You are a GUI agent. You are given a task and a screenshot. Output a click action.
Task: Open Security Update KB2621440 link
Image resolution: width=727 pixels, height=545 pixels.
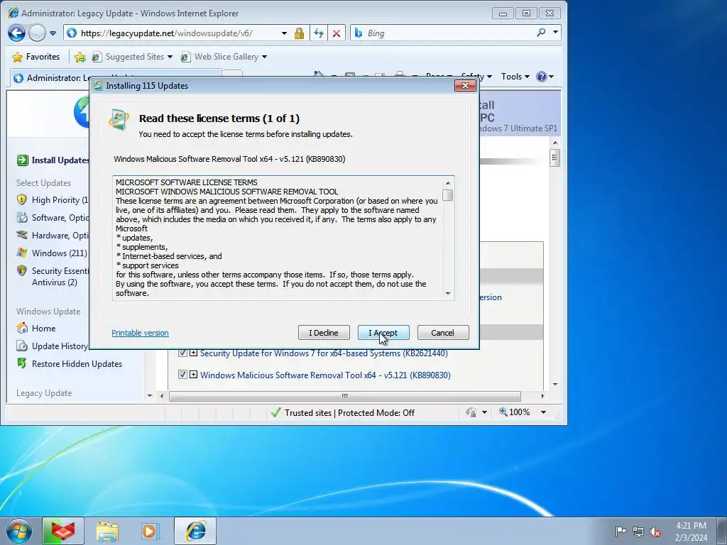[324, 353]
